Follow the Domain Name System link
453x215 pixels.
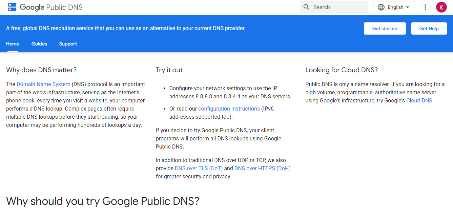43,84
